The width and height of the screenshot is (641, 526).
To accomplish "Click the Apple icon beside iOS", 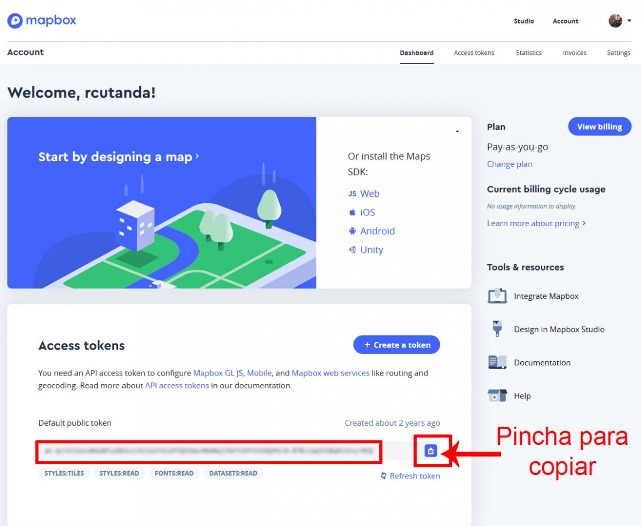I will click(x=352, y=212).
